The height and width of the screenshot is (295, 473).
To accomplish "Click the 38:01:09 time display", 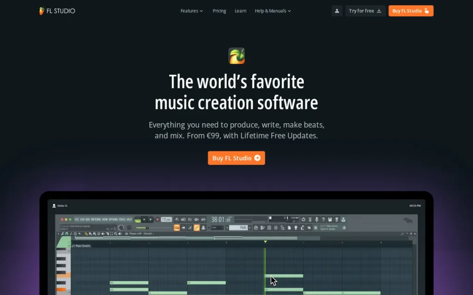I will point(222,219).
